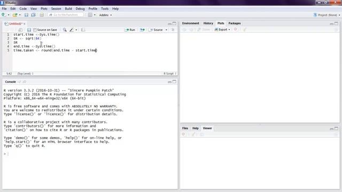Image resolution: width=342 pixels, height=192 pixels.
Task: Click Remove current plot red icon
Action: [235, 29]
